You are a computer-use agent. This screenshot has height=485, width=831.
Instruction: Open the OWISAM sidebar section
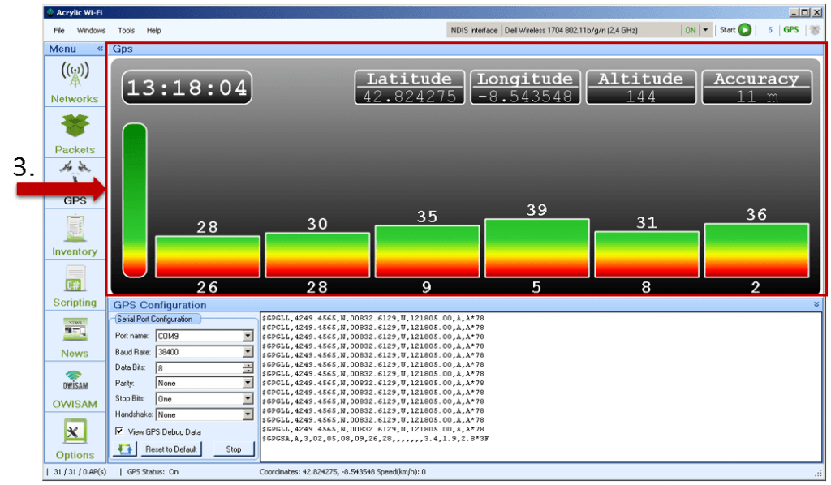point(75,387)
